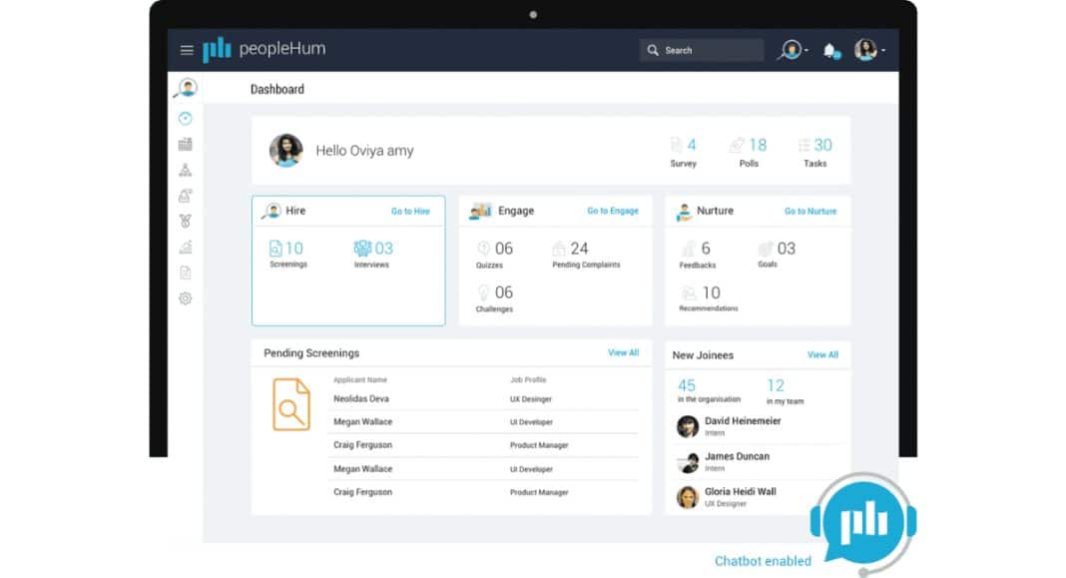Open the notifications bell with badge
Image resolution: width=1066 pixels, height=578 pixels.
(830, 49)
